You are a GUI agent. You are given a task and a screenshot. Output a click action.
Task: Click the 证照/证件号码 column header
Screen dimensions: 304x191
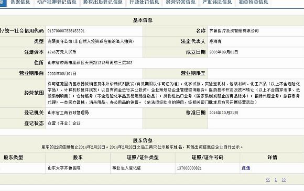(208, 158)
